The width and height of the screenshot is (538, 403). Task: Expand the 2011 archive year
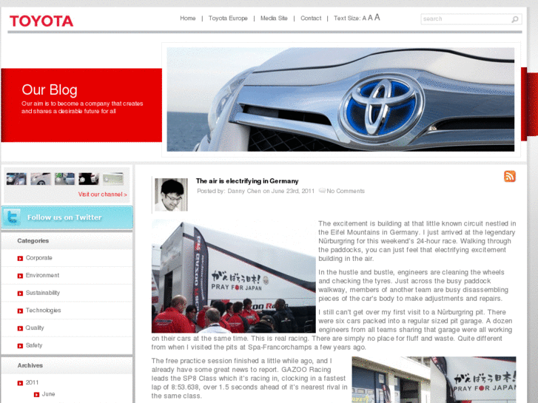(x=32, y=382)
